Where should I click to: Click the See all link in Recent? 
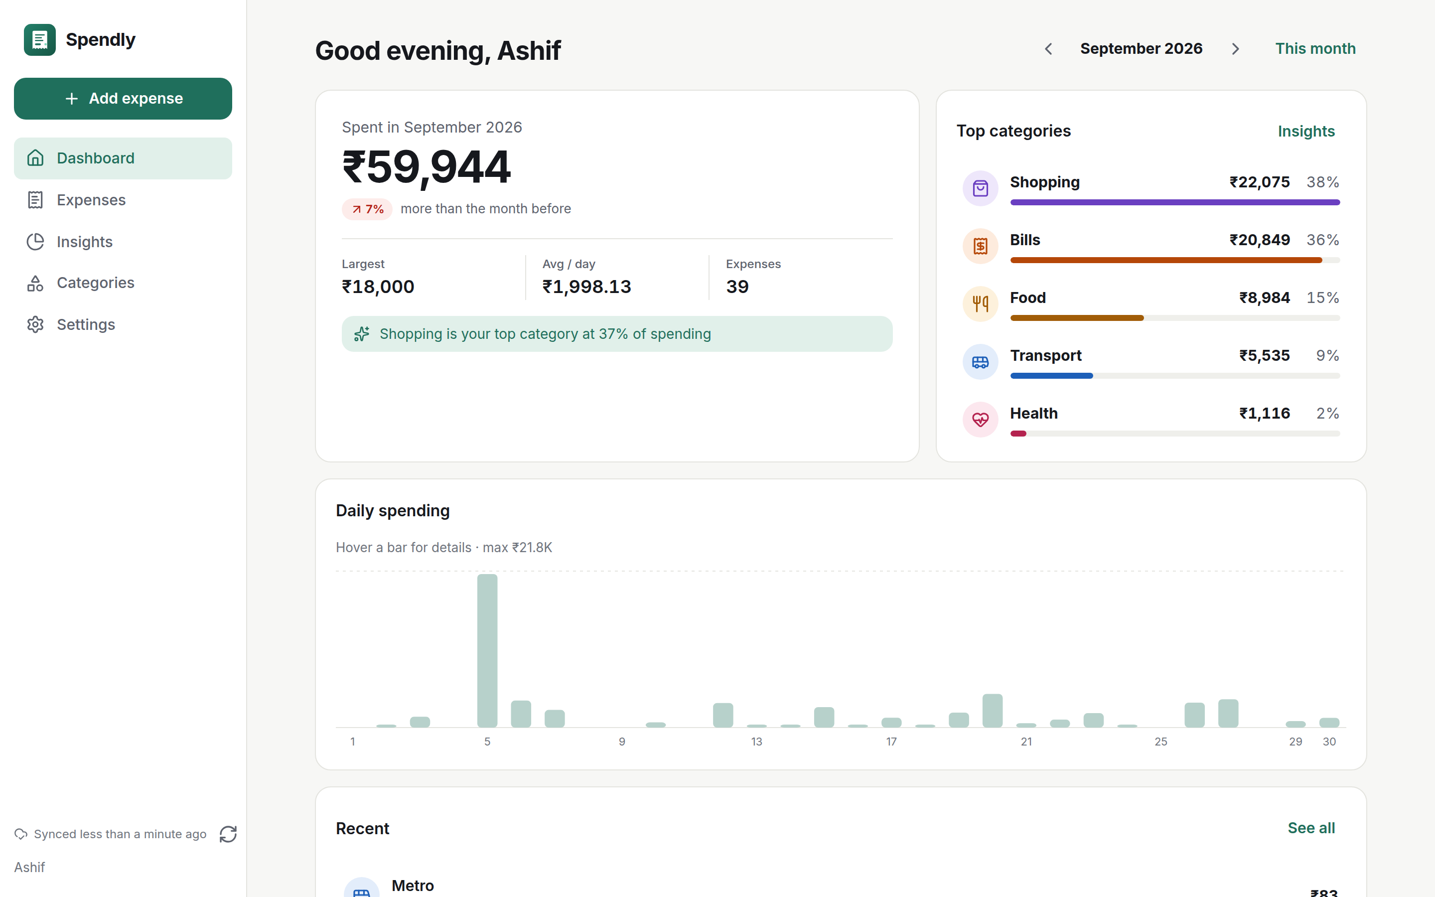(x=1311, y=828)
